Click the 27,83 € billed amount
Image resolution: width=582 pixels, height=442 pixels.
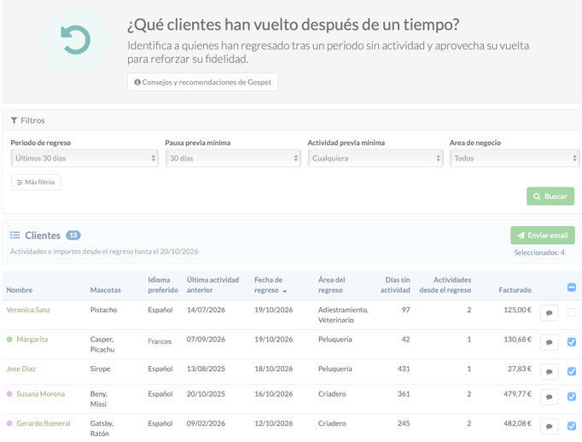click(520, 369)
